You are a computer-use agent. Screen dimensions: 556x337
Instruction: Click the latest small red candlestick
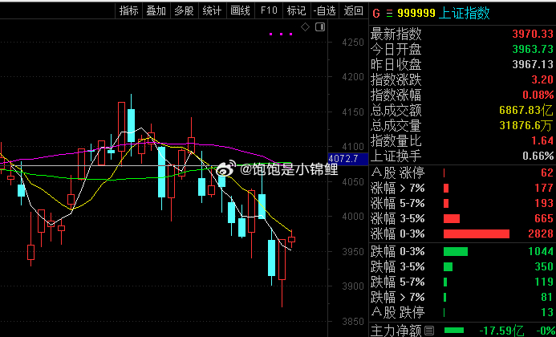point(291,239)
